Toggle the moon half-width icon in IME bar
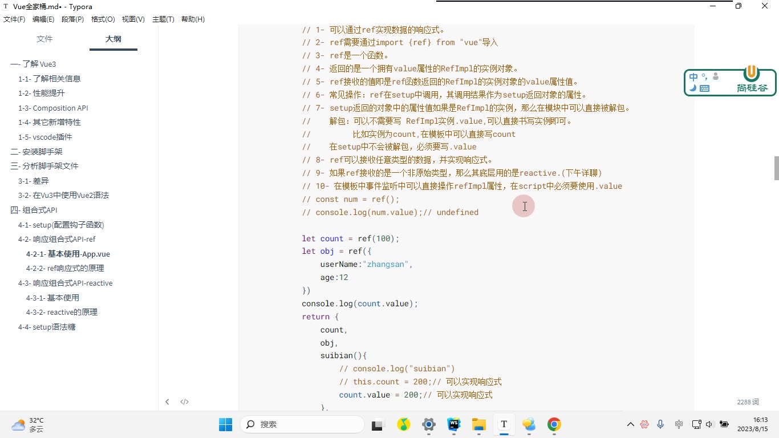Screen dimensions: 779x438 [692, 88]
